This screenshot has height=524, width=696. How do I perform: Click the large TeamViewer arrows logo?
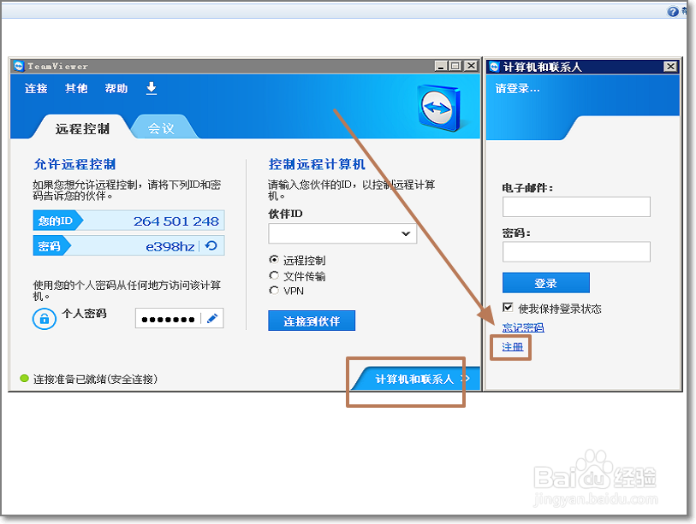tap(437, 107)
